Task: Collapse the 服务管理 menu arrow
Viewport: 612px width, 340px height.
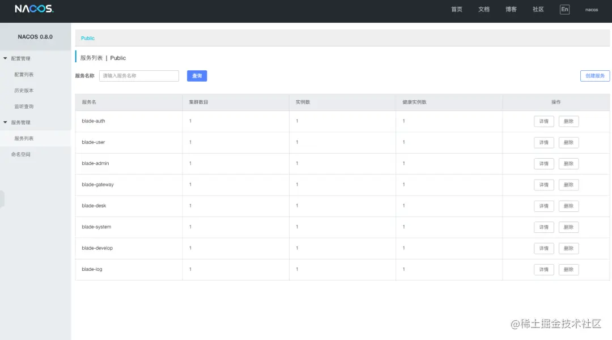Action: tap(5, 122)
